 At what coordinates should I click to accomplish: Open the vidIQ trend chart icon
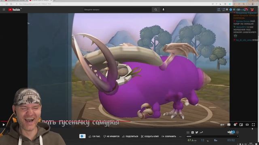(201, 133)
